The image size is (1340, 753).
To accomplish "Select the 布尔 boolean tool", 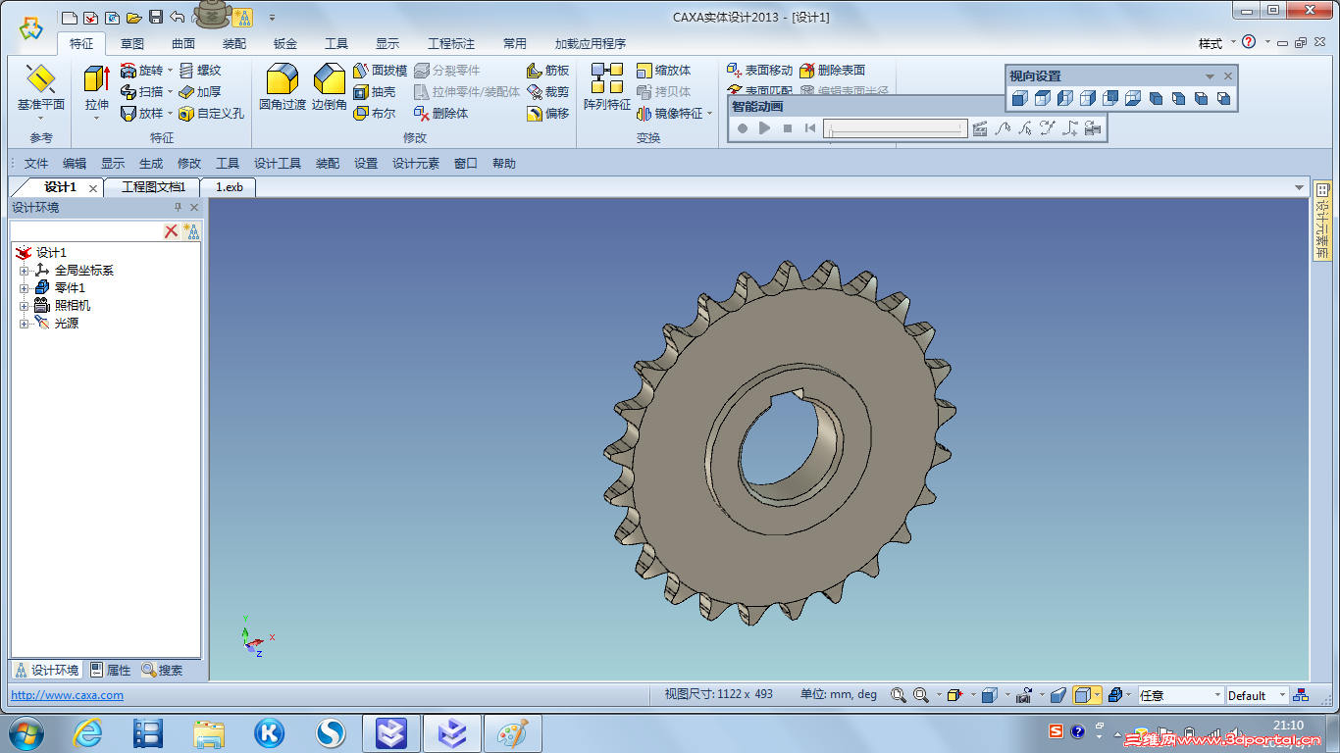I will (375, 114).
